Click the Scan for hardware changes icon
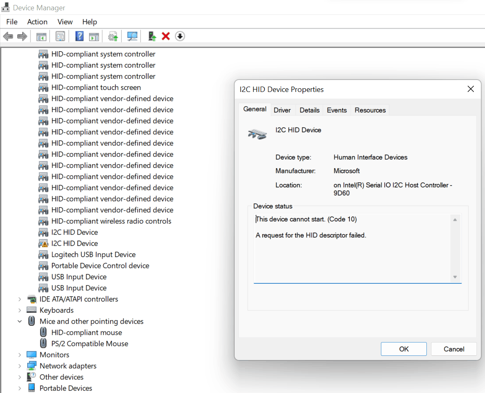 pos(132,36)
